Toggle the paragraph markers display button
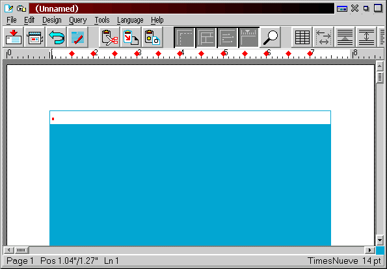The height and width of the screenshot is (269, 387). (x=227, y=37)
